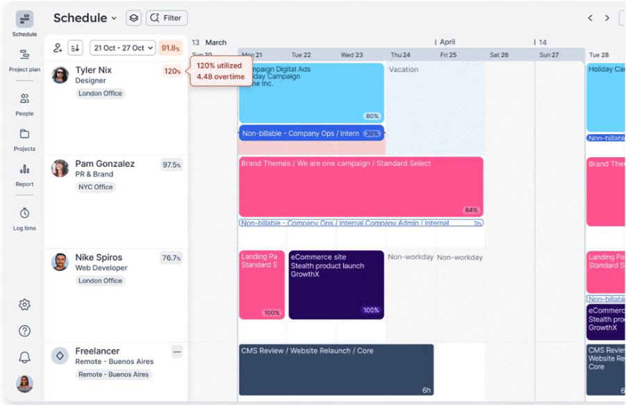Image resolution: width=626 pixels, height=405 pixels.
Task: Select Pam Gonzalez's avatar
Action: [60, 168]
